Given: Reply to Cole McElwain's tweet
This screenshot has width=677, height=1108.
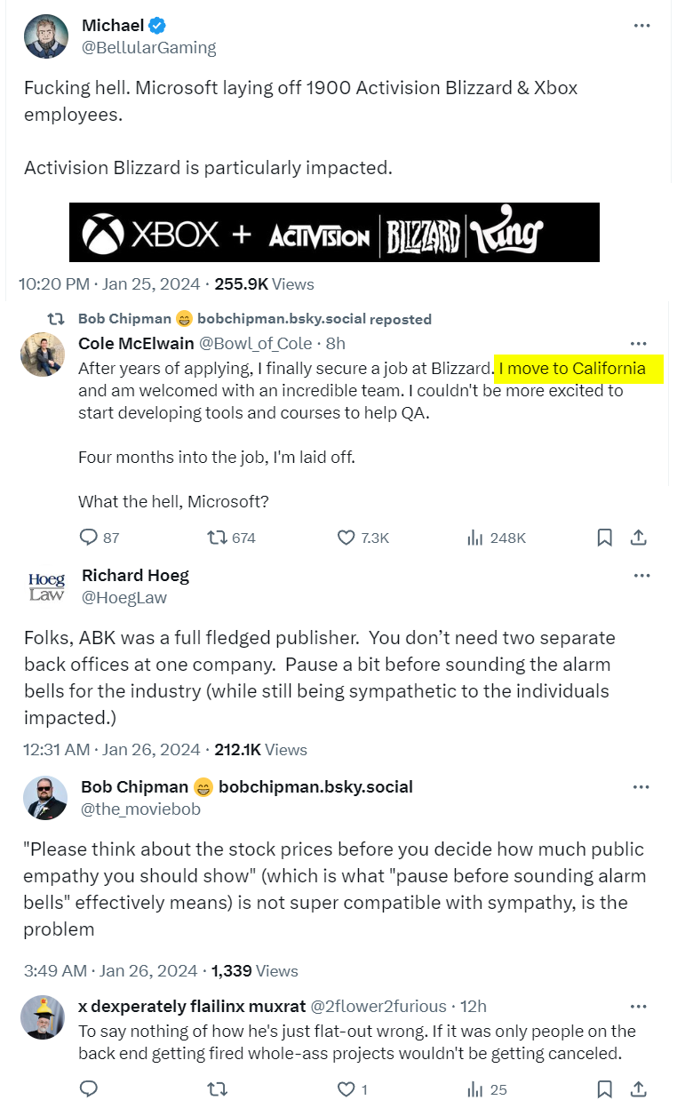Looking at the screenshot, I should [88, 538].
